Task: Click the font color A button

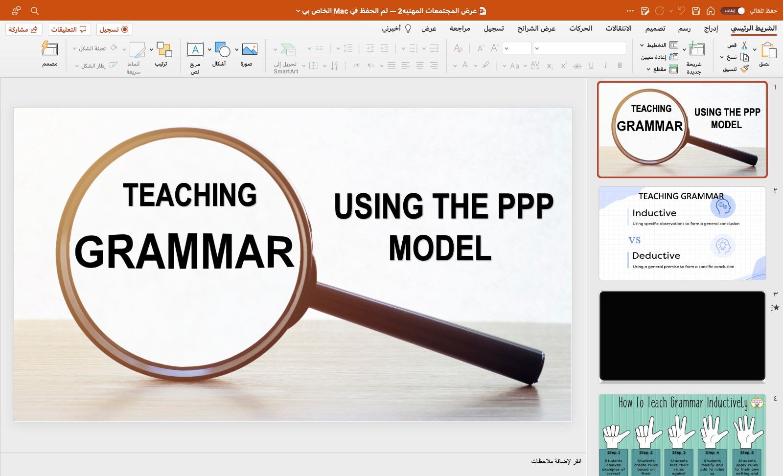Action: [x=465, y=65]
